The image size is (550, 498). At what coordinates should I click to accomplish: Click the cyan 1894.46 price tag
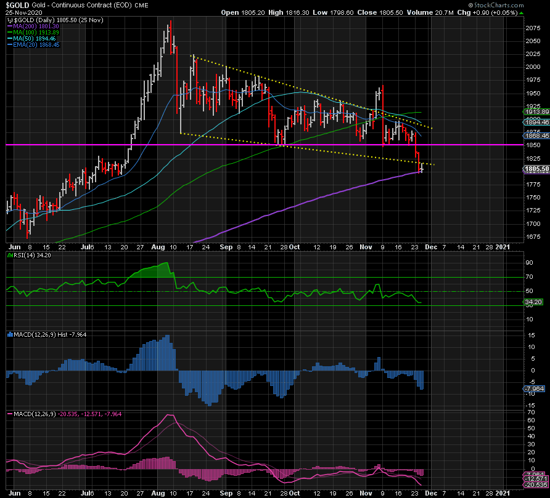[x=535, y=122]
